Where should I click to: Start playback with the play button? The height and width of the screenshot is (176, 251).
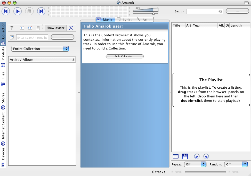(x=18, y=11)
